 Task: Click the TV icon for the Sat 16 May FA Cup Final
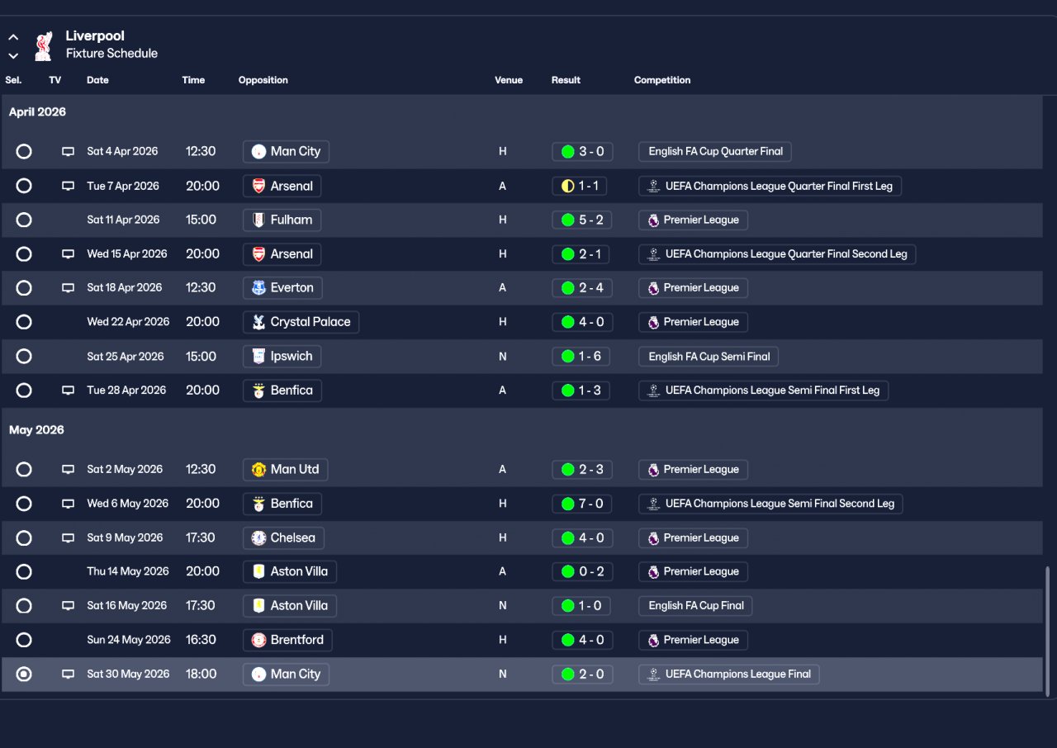(x=68, y=606)
